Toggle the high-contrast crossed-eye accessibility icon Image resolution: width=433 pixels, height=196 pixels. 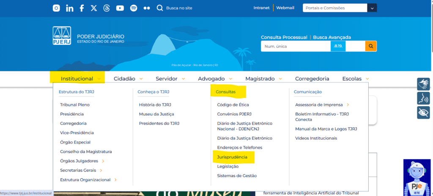(423, 112)
